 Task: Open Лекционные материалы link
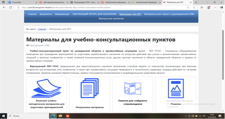pos(90,107)
